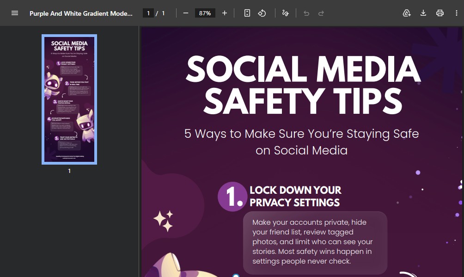Screen dimensions: 464x277
Task: Click the purple number 1 circle
Action: coord(232,197)
